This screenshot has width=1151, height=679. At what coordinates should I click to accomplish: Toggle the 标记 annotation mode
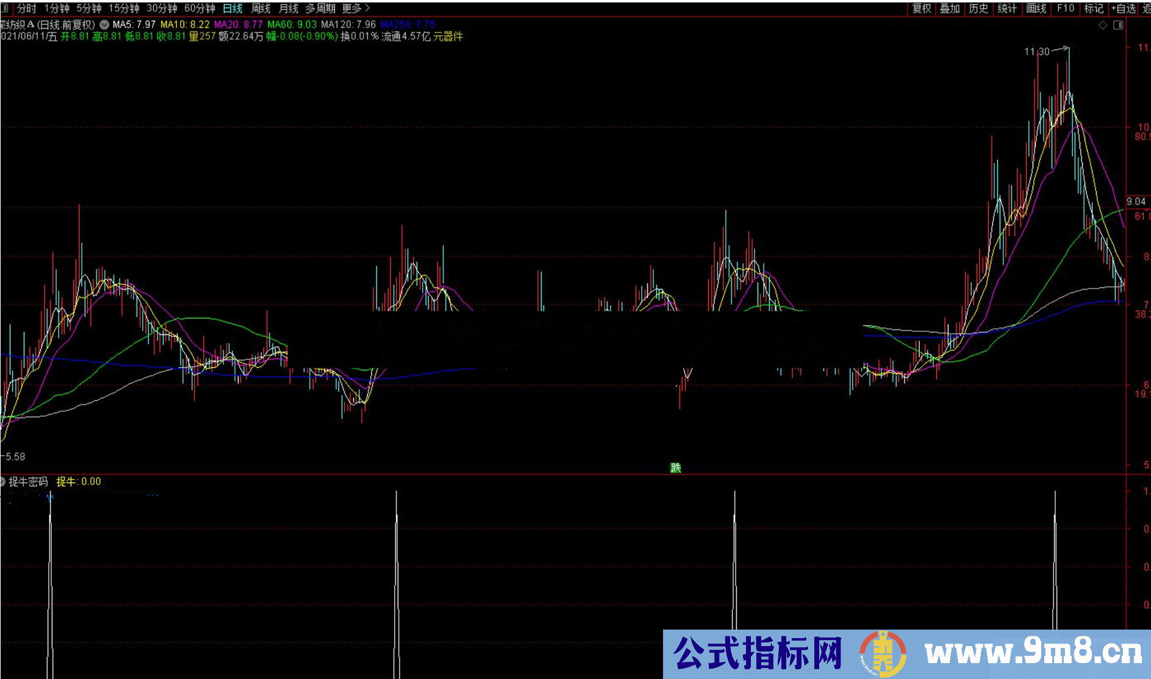tap(1095, 9)
